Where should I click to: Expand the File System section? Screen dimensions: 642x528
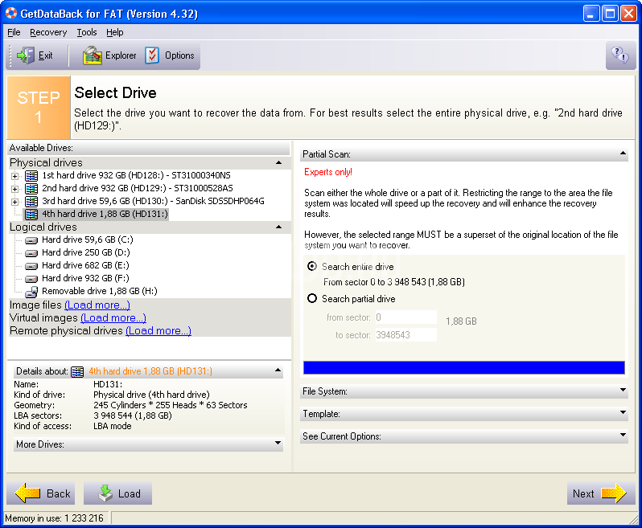(x=463, y=391)
